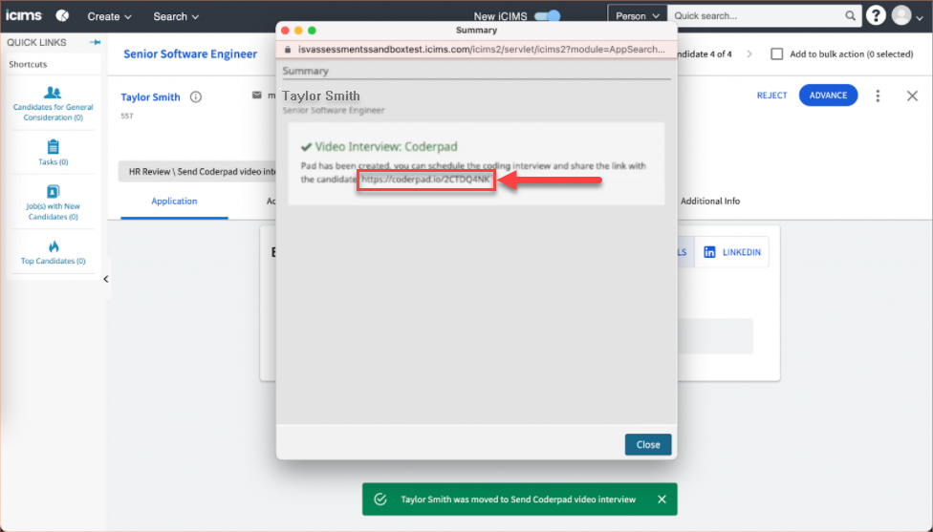Image resolution: width=933 pixels, height=532 pixels.
Task: Collapse the Quick Links sidebar arrow
Action: tap(106, 279)
